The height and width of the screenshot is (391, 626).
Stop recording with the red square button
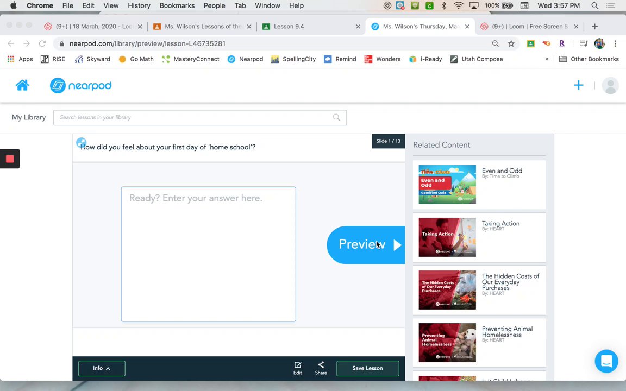pyautogui.click(x=10, y=159)
